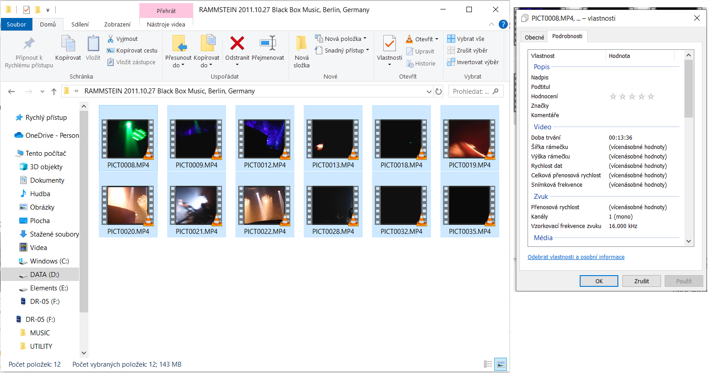
Task: Open Windows (C:) drive in sidebar
Action: (x=44, y=261)
